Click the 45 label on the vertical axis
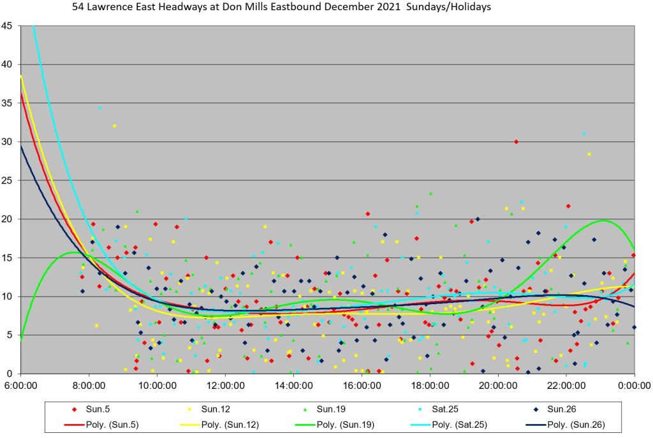Screen dimensions: 653x438 coord(6,26)
